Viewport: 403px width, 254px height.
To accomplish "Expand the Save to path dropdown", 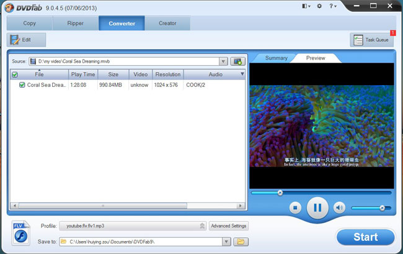I will (226, 242).
